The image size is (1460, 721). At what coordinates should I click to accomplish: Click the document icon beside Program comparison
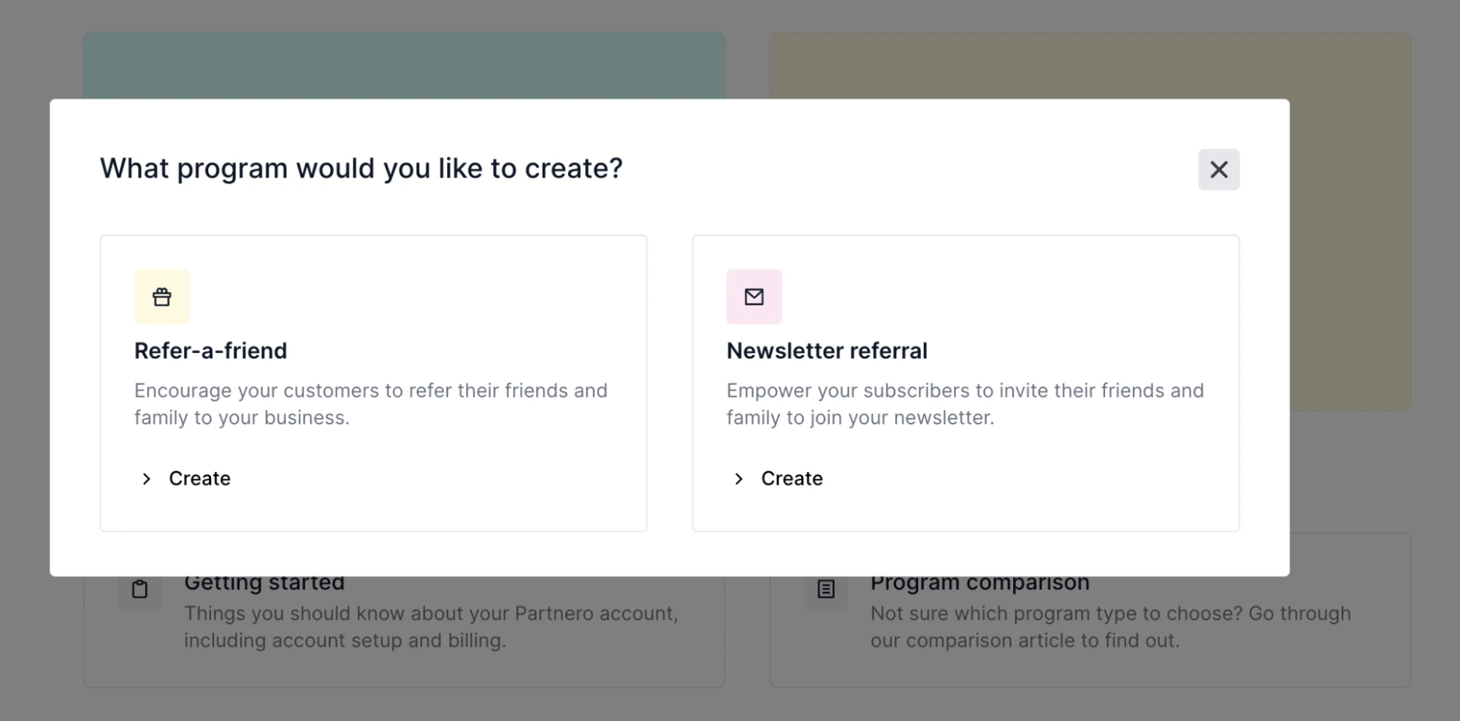tap(826, 590)
